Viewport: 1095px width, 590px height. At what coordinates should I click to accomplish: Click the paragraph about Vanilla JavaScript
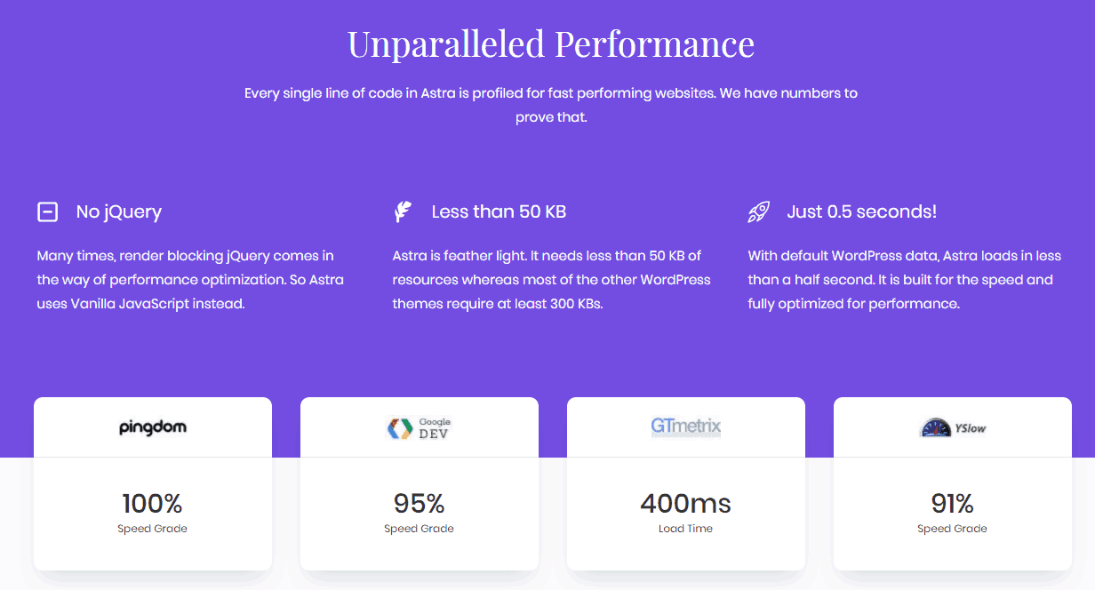click(x=190, y=280)
